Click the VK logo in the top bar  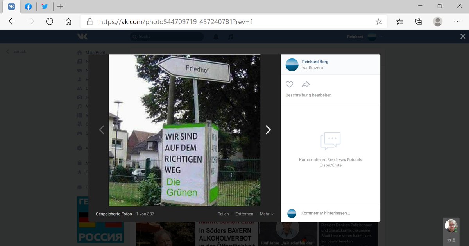(x=82, y=36)
